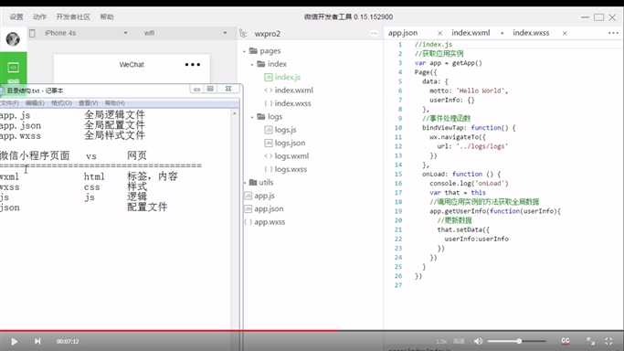Play the video
Image resolution: width=624 pixels, height=351 pixels.
click(14, 342)
